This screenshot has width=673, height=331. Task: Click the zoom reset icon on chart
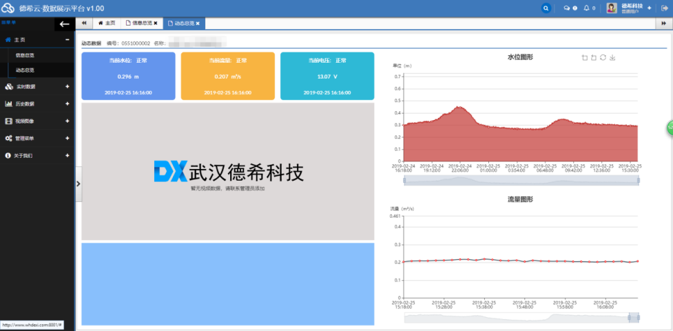tap(593, 57)
